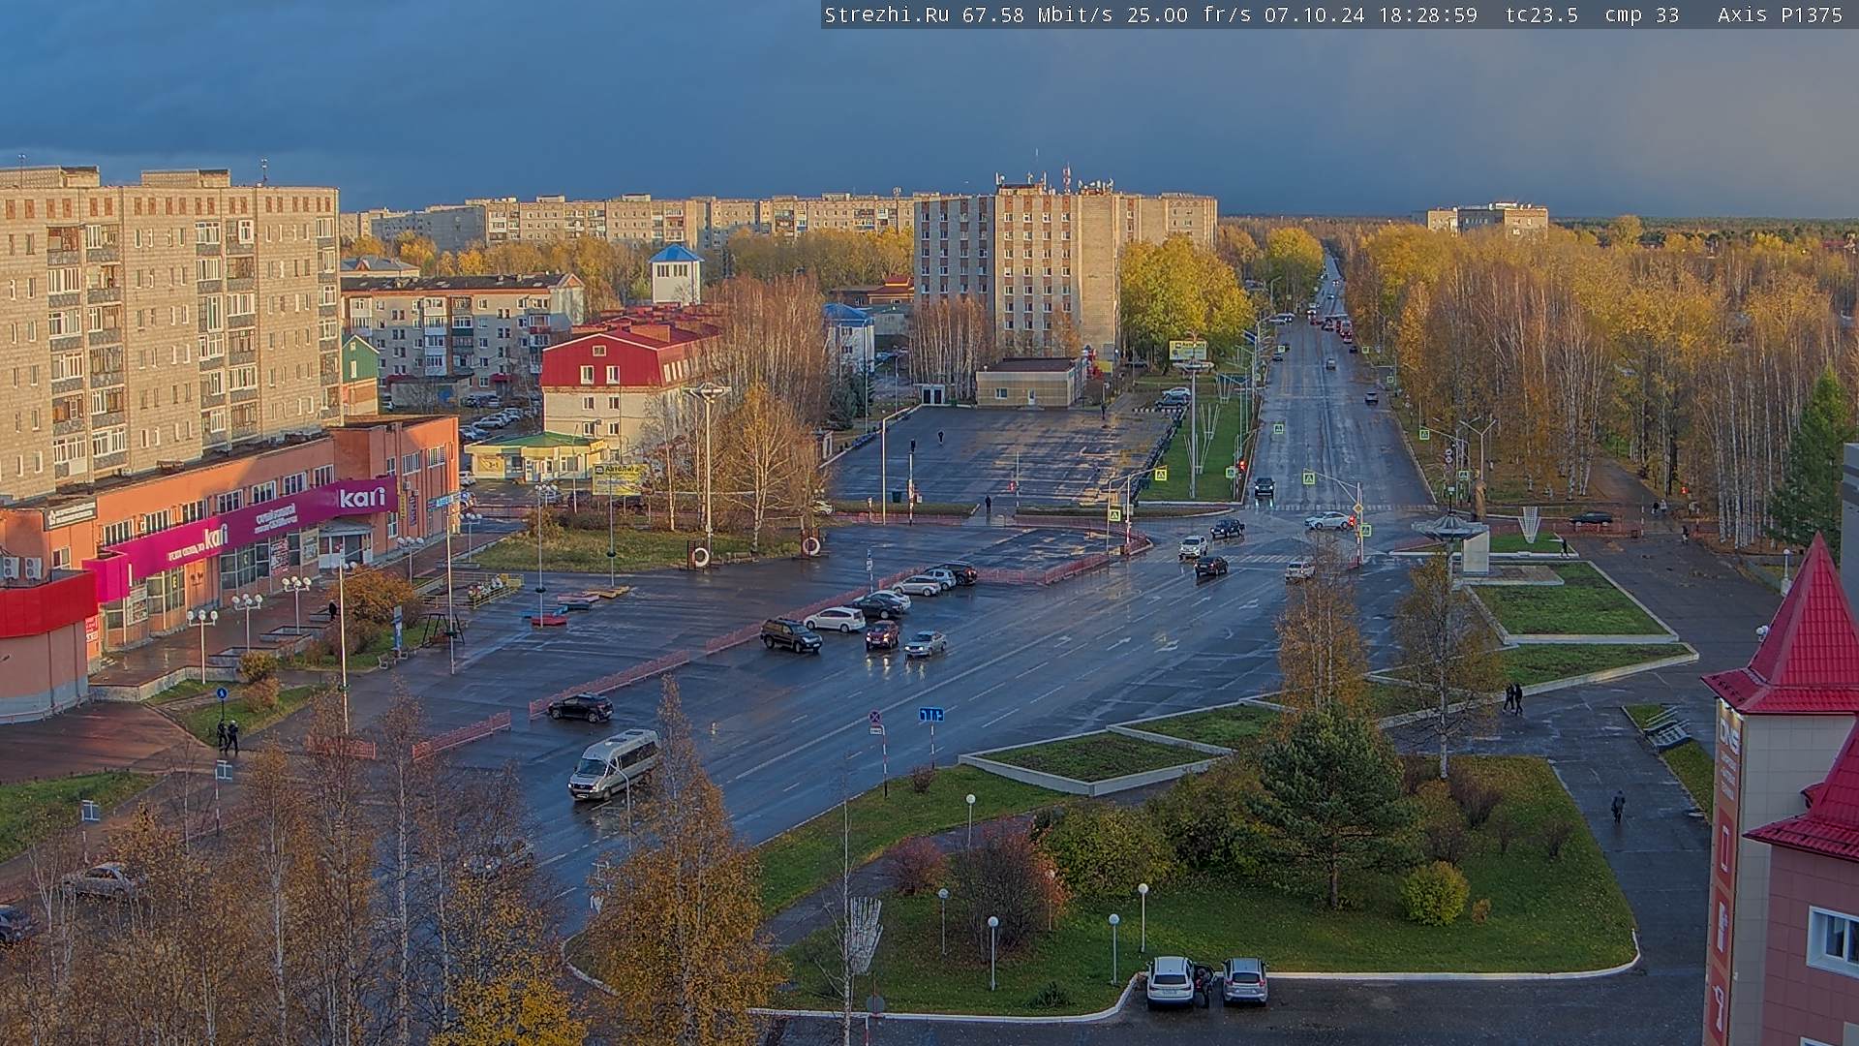
Task: Click the '25.00 fr/s' frame rate value
Action: point(1189,15)
